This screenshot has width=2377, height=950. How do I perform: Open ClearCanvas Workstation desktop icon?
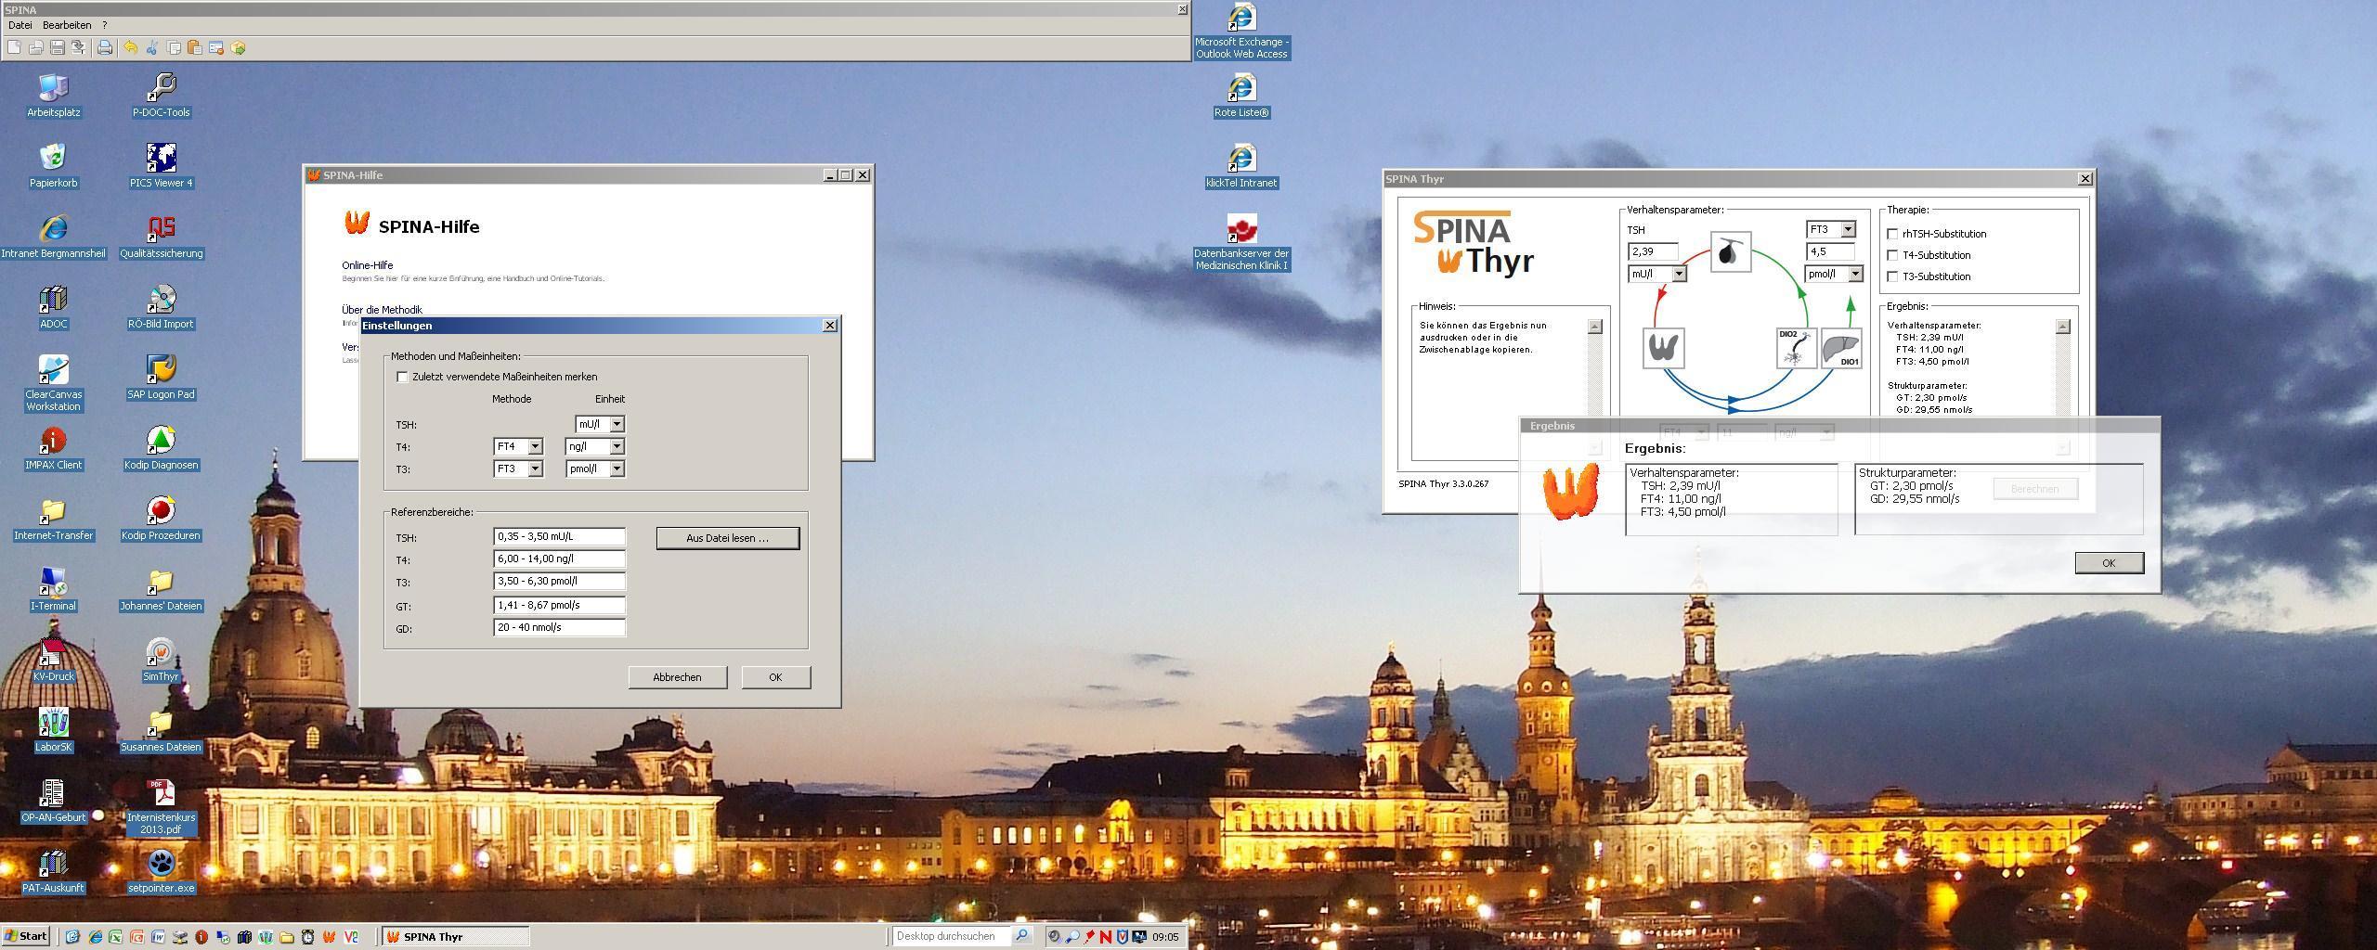pos(53,383)
